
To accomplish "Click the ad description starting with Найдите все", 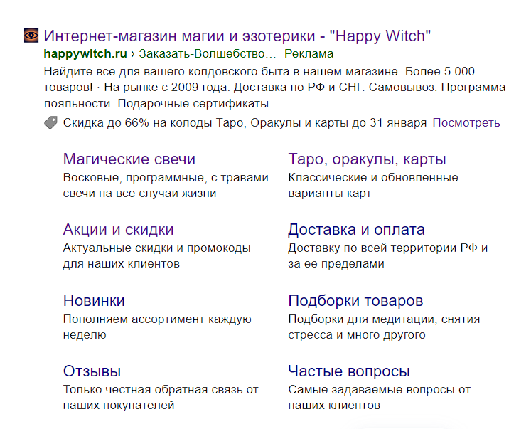I will pos(274,88).
